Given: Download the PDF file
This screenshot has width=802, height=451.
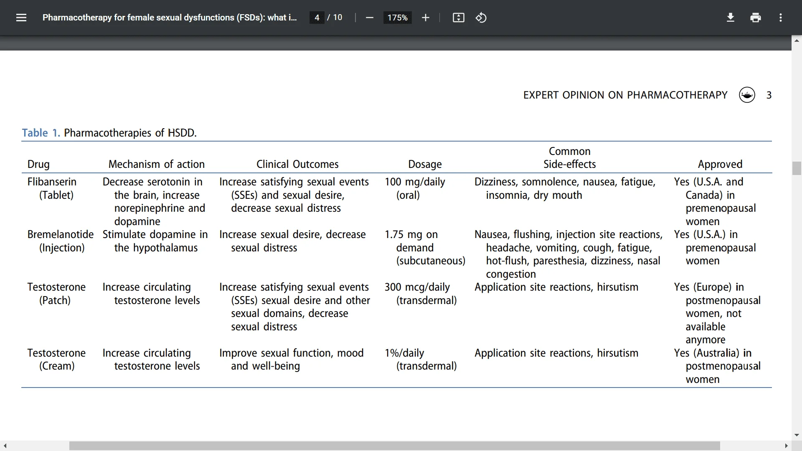Looking at the screenshot, I should (730, 18).
